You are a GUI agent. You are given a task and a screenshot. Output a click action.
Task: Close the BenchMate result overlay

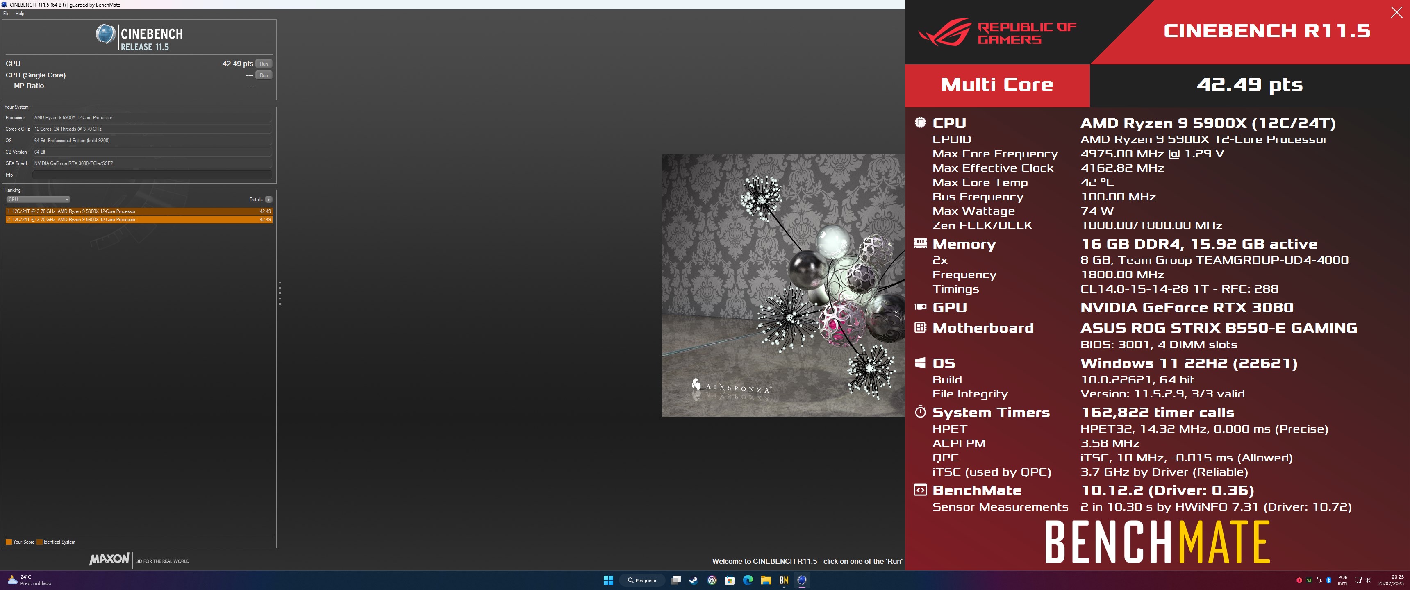point(1396,12)
